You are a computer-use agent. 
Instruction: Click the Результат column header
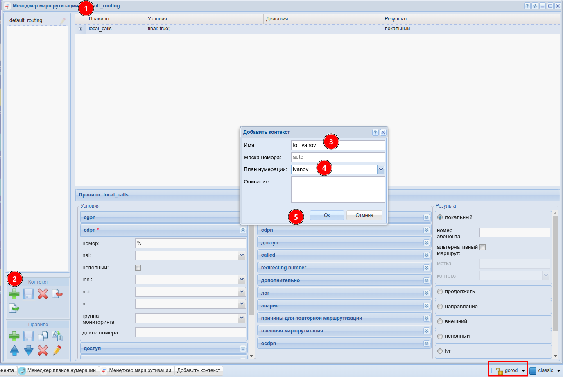[x=470, y=19]
